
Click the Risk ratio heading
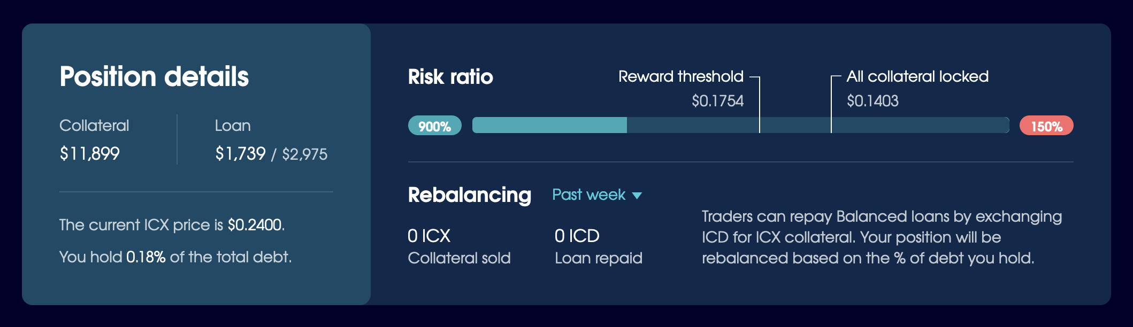coord(450,77)
